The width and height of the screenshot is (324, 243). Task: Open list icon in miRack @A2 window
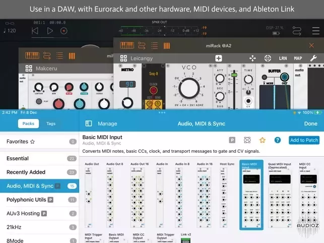pos(154,45)
